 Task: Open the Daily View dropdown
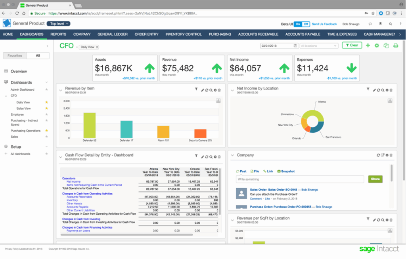coord(88,46)
